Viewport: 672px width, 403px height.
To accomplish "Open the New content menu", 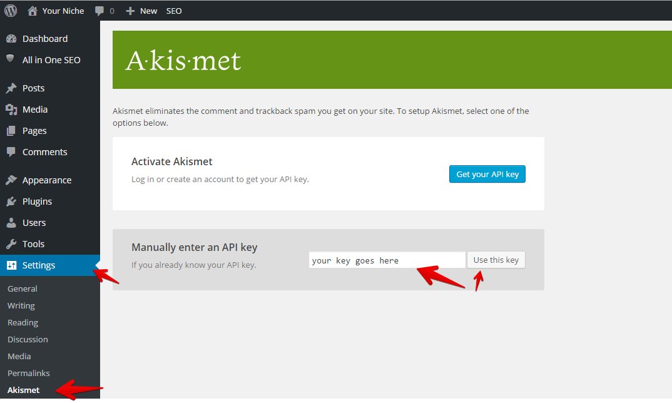I will coord(148,11).
